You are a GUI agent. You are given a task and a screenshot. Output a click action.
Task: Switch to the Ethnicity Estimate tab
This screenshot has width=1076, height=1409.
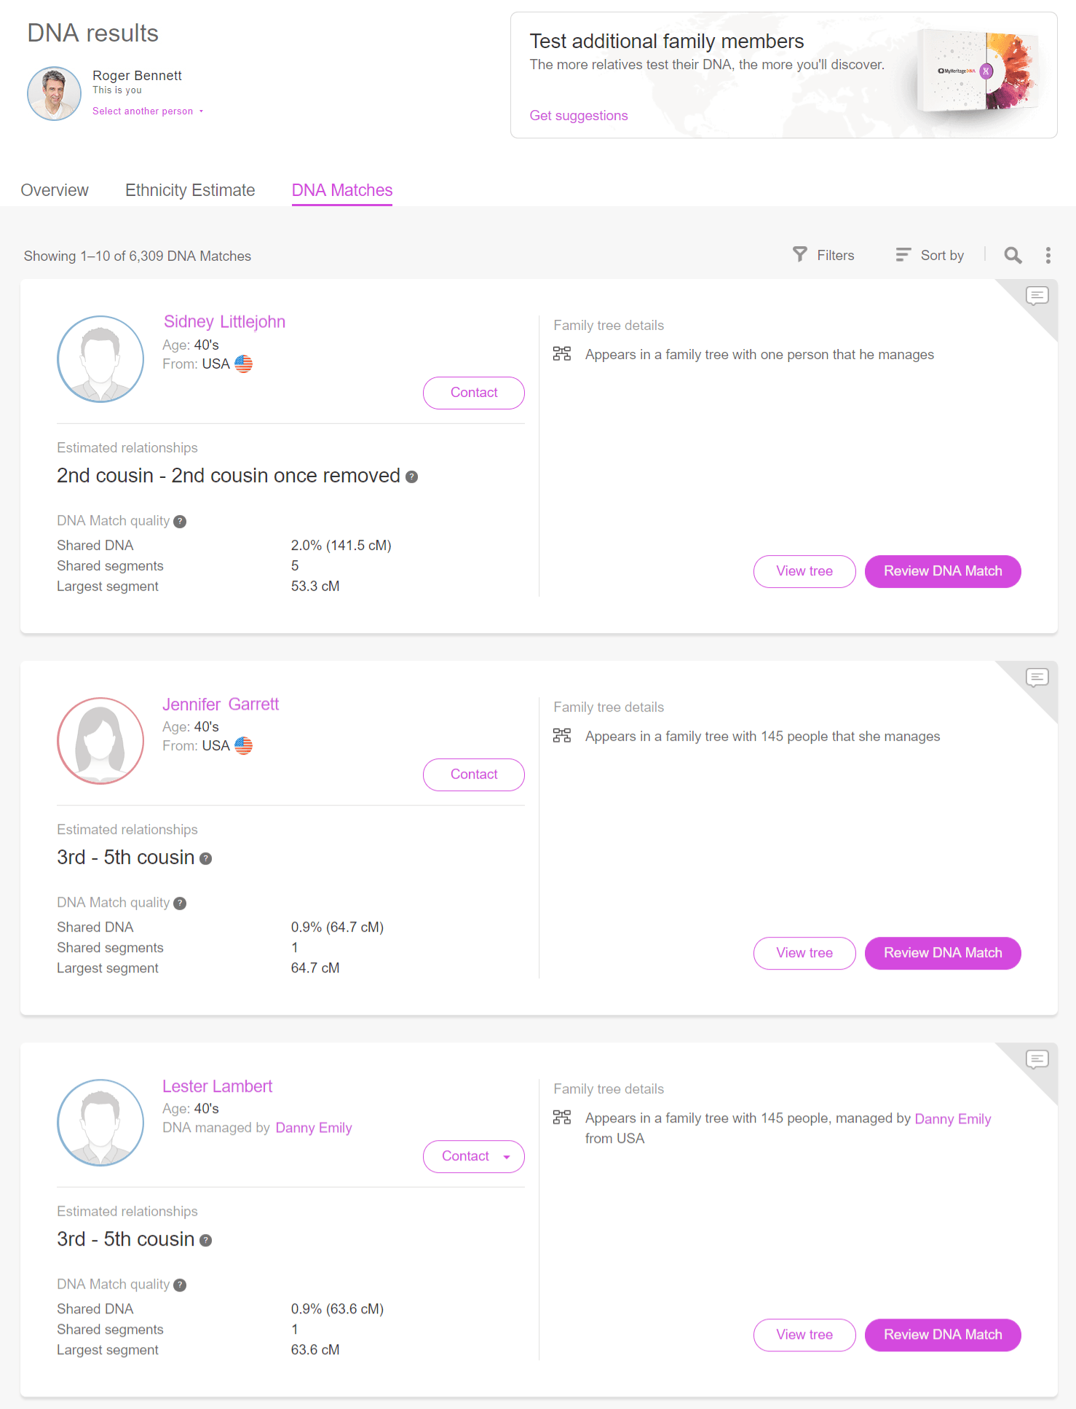[190, 190]
